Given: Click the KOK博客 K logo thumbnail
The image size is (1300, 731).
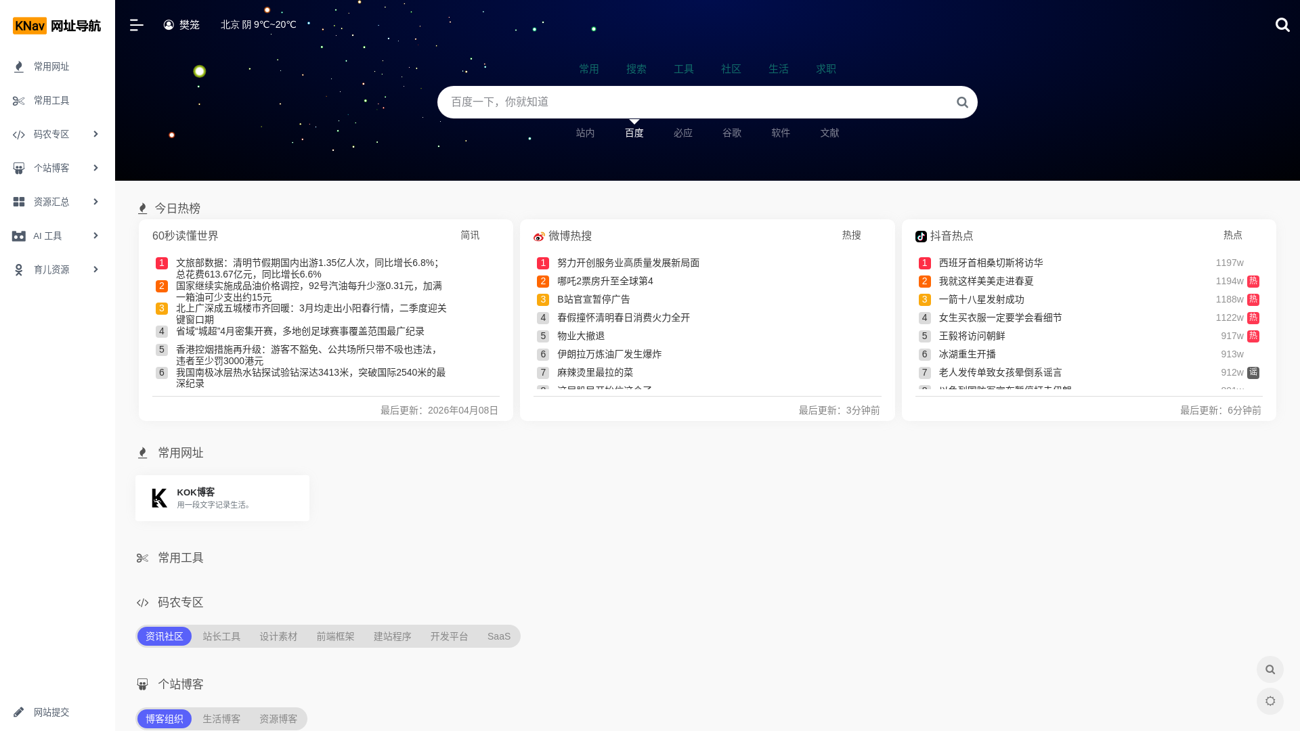Looking at the screenshot, I should point(159,498).
